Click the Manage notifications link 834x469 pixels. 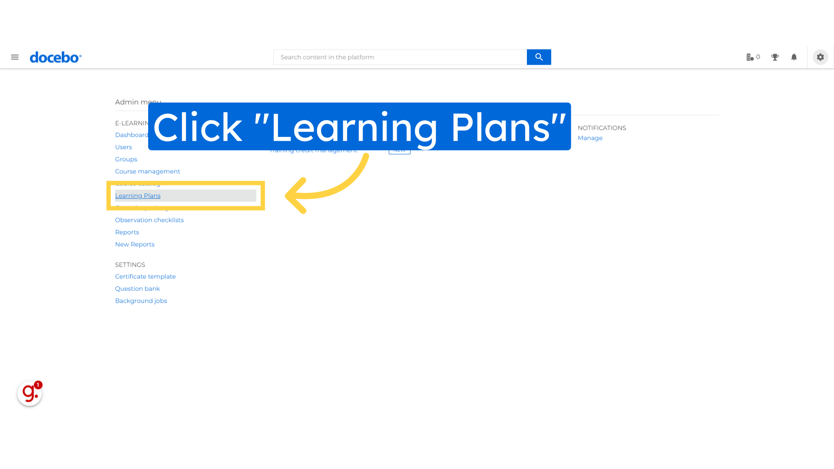pyautogui.click(x=590, y=138)
